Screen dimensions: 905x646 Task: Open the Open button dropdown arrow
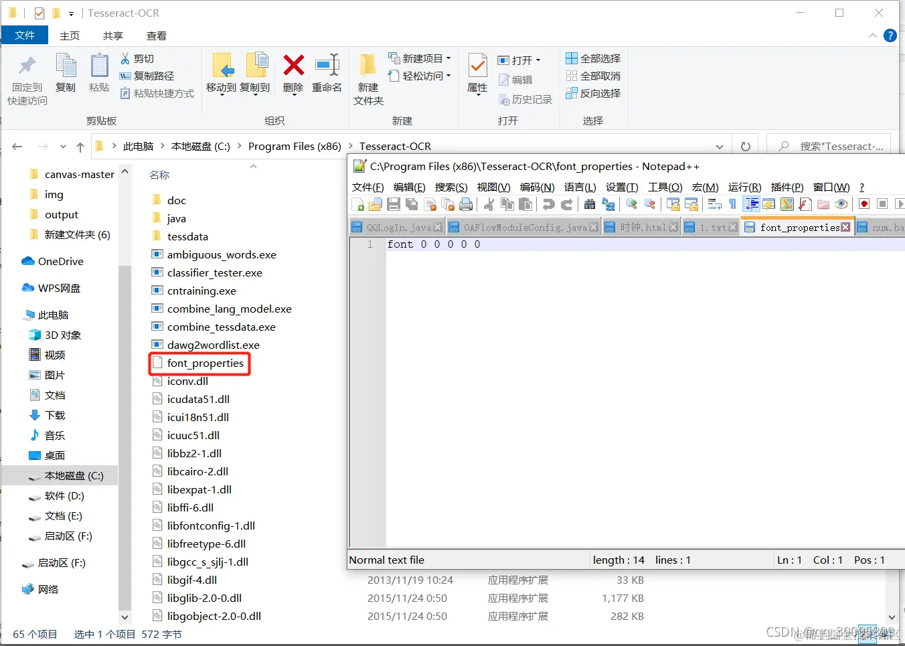[538, 60]
